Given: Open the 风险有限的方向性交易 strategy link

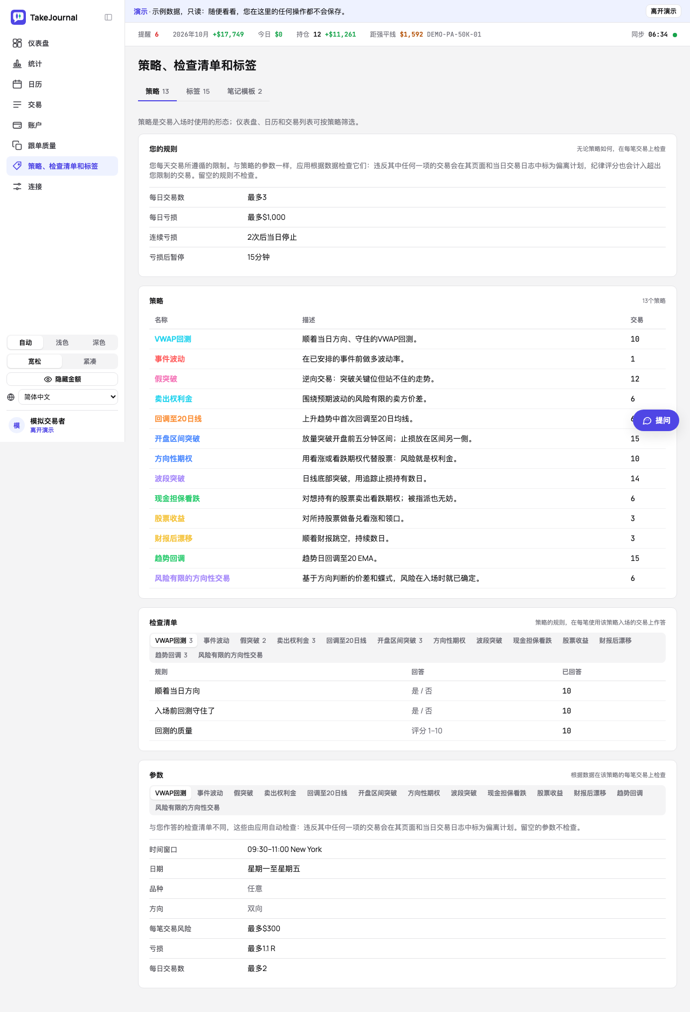Looking at the screenshot, I should [192, 578].
